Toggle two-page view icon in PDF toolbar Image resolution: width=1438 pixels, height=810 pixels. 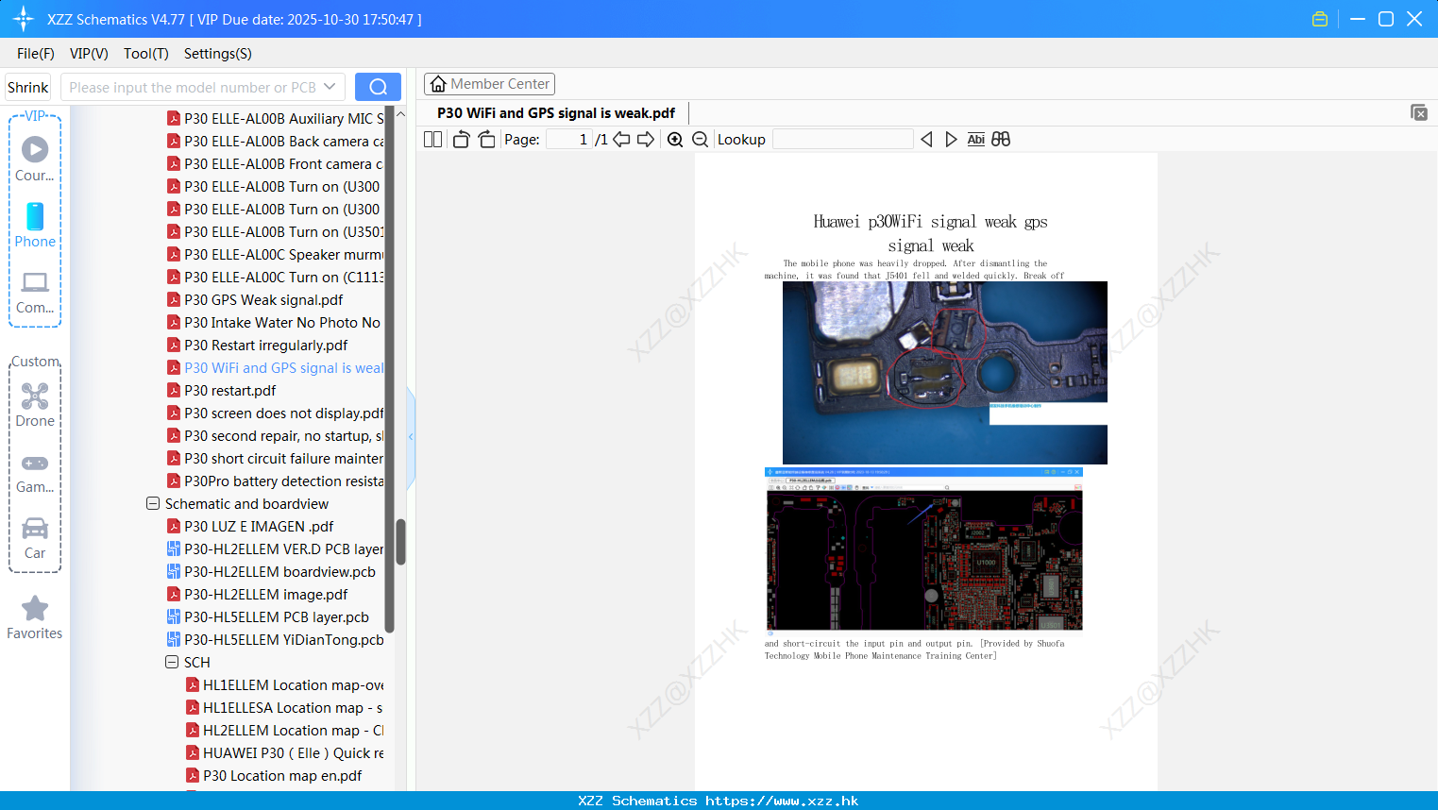pyautogui.click(x=432, y=139)
